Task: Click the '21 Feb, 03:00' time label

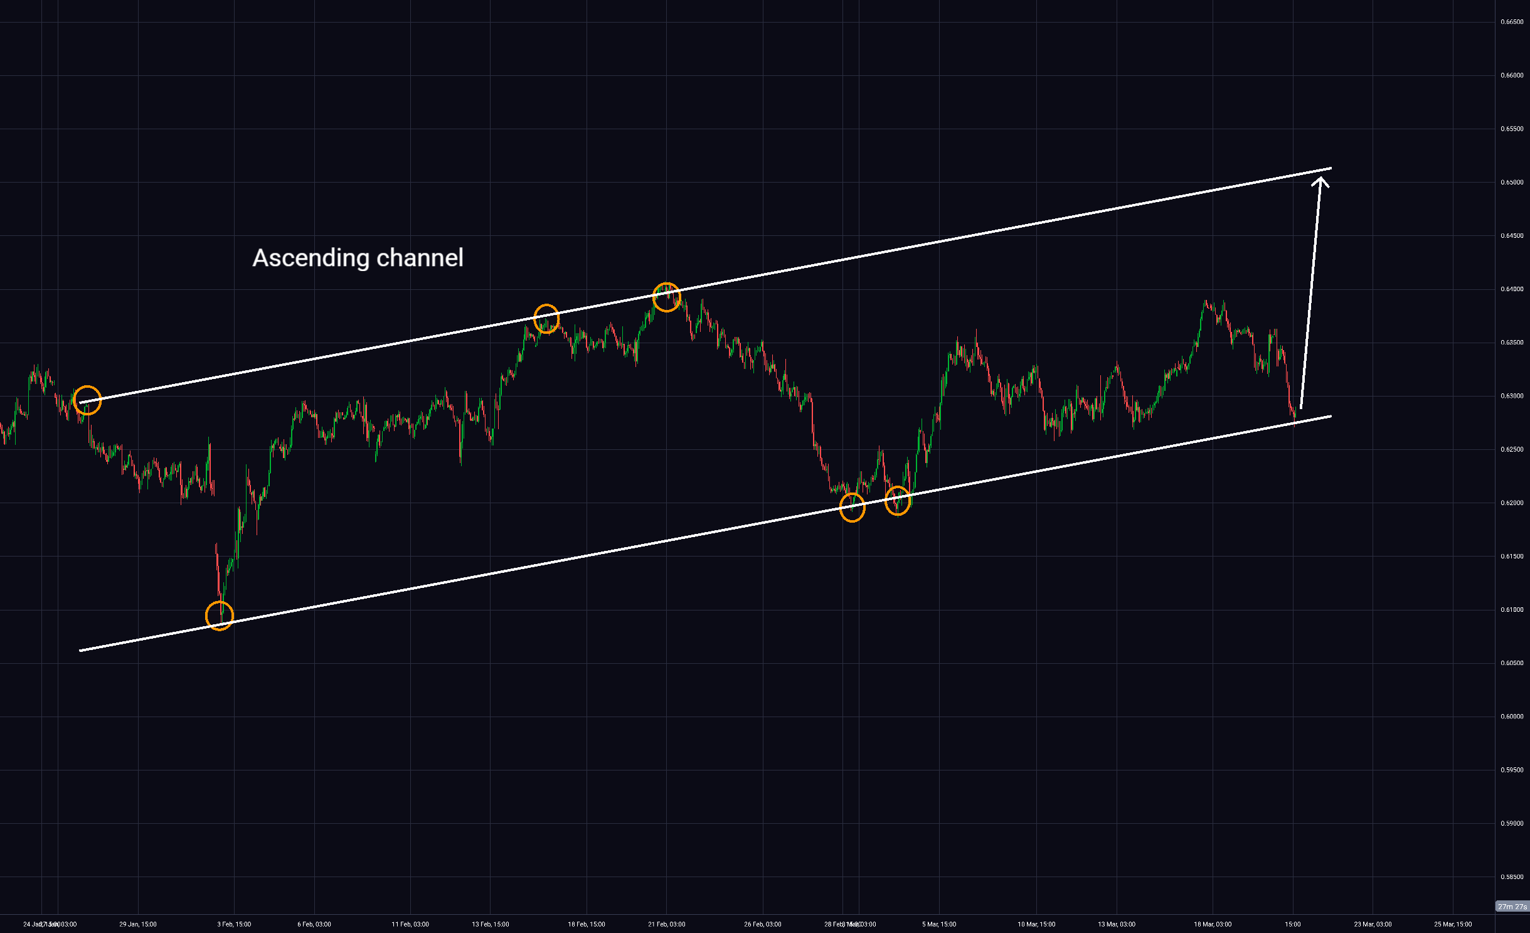Action: click(666, 924)
